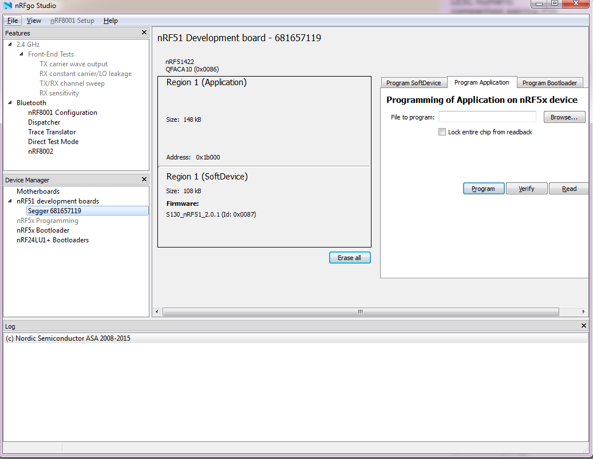Open the Help menu
Image resolution: width=593 pixels, height=459 pixels.
tap(110, 21)
